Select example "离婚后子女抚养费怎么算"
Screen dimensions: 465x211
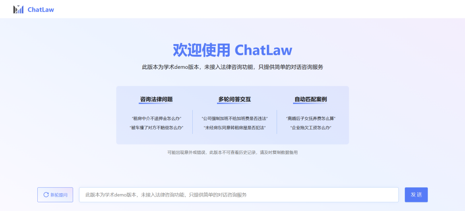tap(311, 118)
